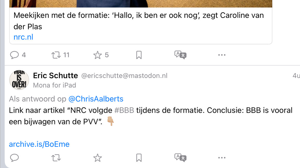The width and height of the screenshot is (300, 168).
Task: Open the #BBB hashtag
Action: point(124,110)
